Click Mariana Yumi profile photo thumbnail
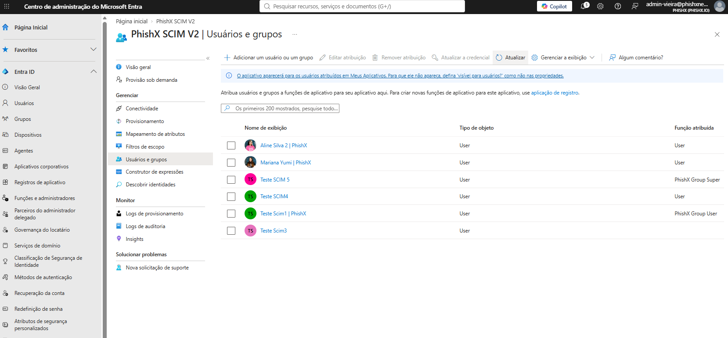 (x=250, y=162)
